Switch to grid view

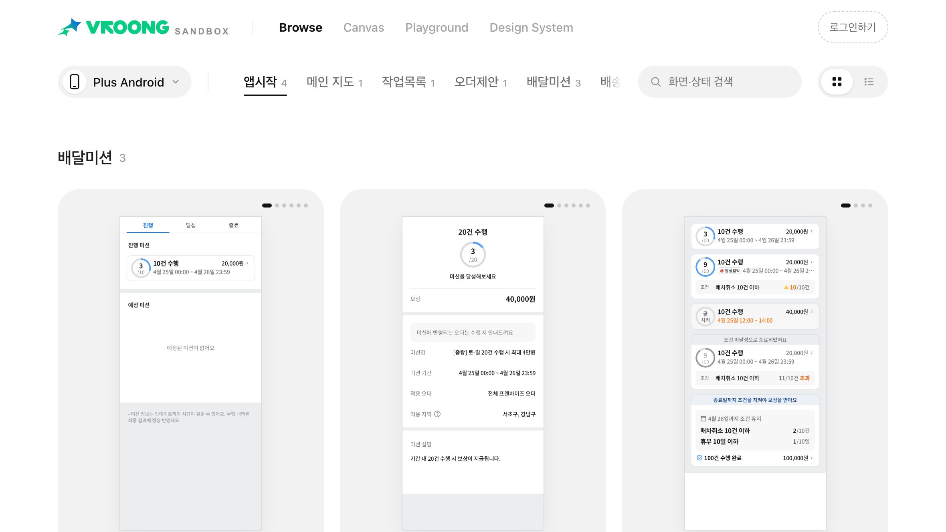[837, 82]
